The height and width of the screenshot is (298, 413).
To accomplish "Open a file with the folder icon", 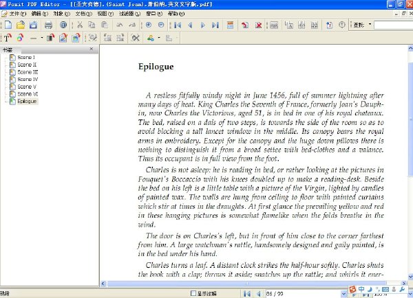I will (21, 25).
